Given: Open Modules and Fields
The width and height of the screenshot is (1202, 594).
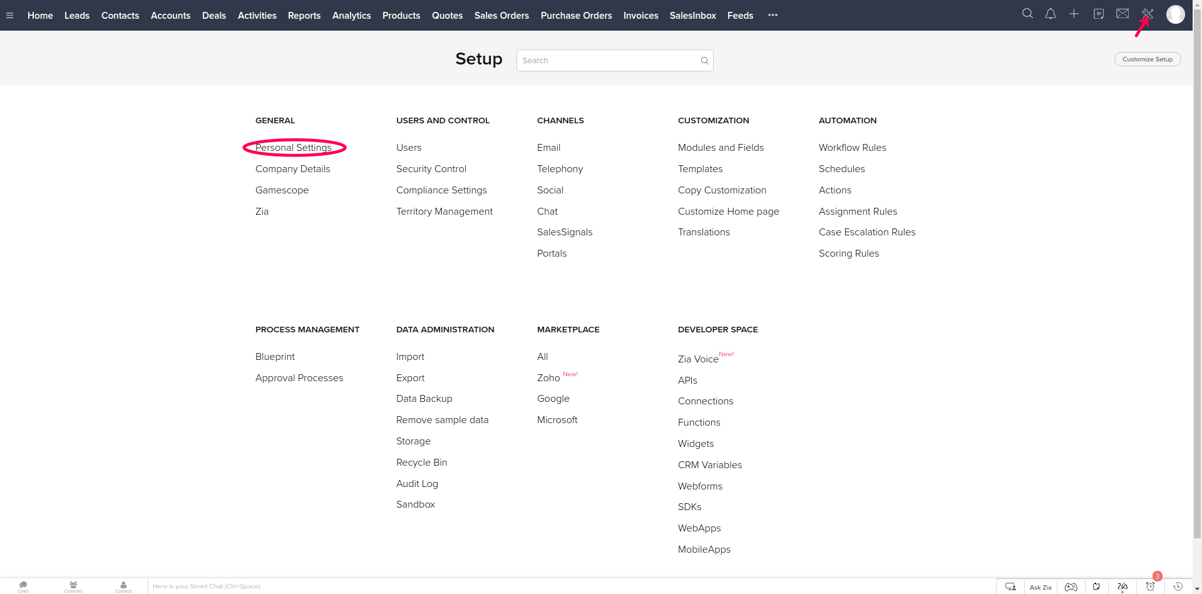Looking at the screenshot, I should point(721,148).
